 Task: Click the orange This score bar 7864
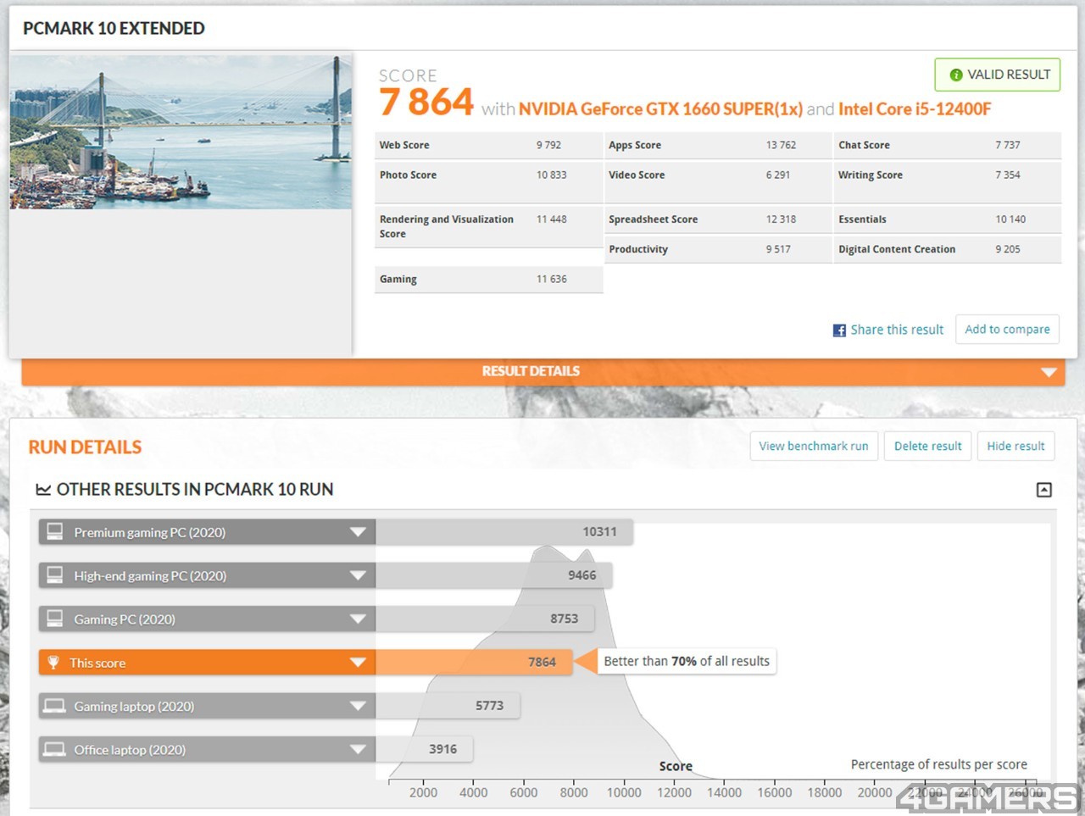coord(474,663)
